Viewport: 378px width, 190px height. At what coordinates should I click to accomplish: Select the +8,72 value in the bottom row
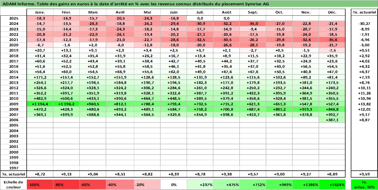coord(40,174)
